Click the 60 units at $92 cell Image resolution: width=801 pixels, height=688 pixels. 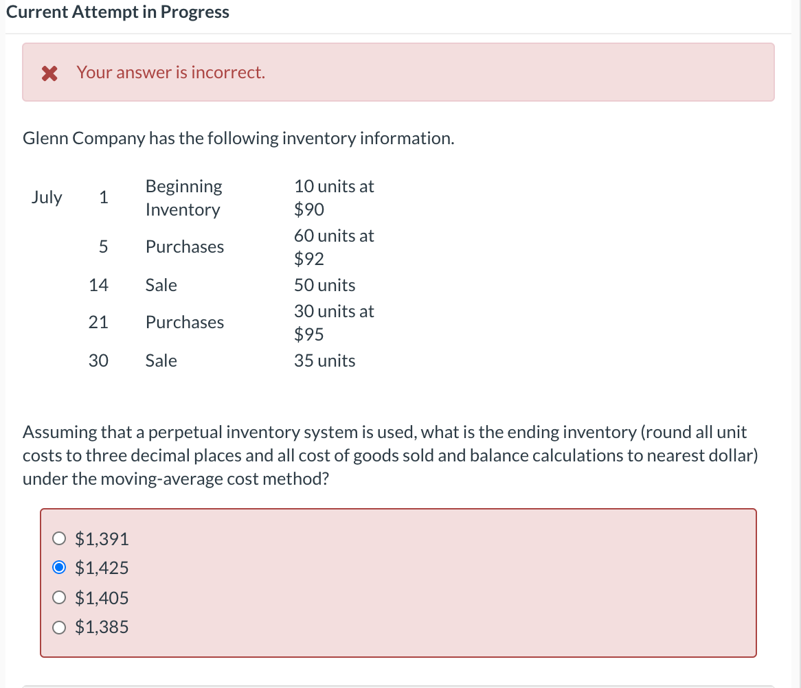click(334, 246)
